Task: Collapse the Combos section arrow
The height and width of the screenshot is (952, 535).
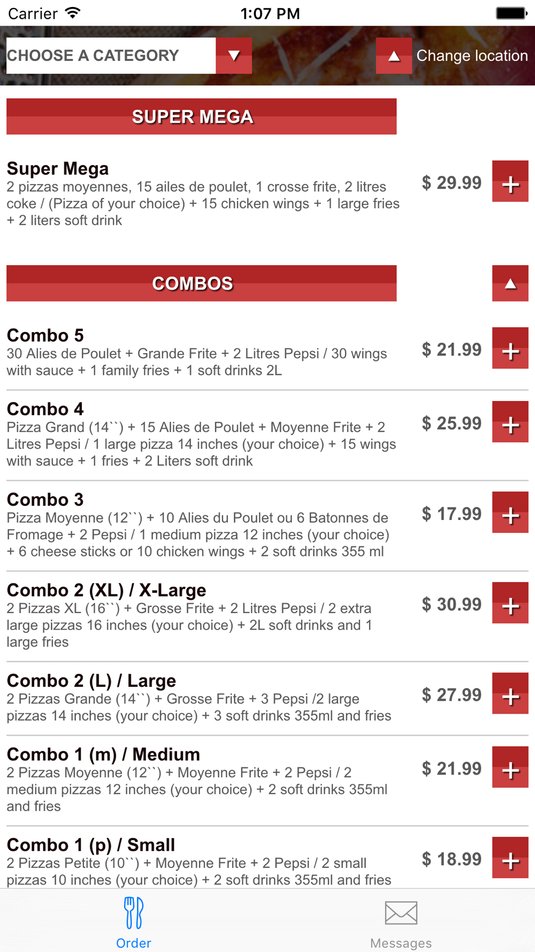Action: 510,283
